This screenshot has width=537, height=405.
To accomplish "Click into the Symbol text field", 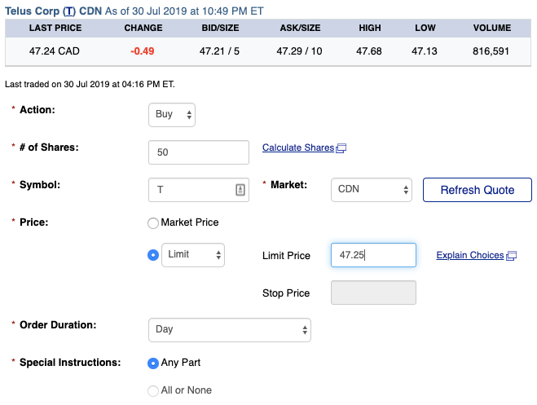I will point(191,190).
